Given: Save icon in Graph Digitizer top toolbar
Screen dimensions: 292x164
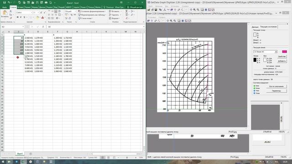Looking at the screenshot, I should tap(156, 10).
